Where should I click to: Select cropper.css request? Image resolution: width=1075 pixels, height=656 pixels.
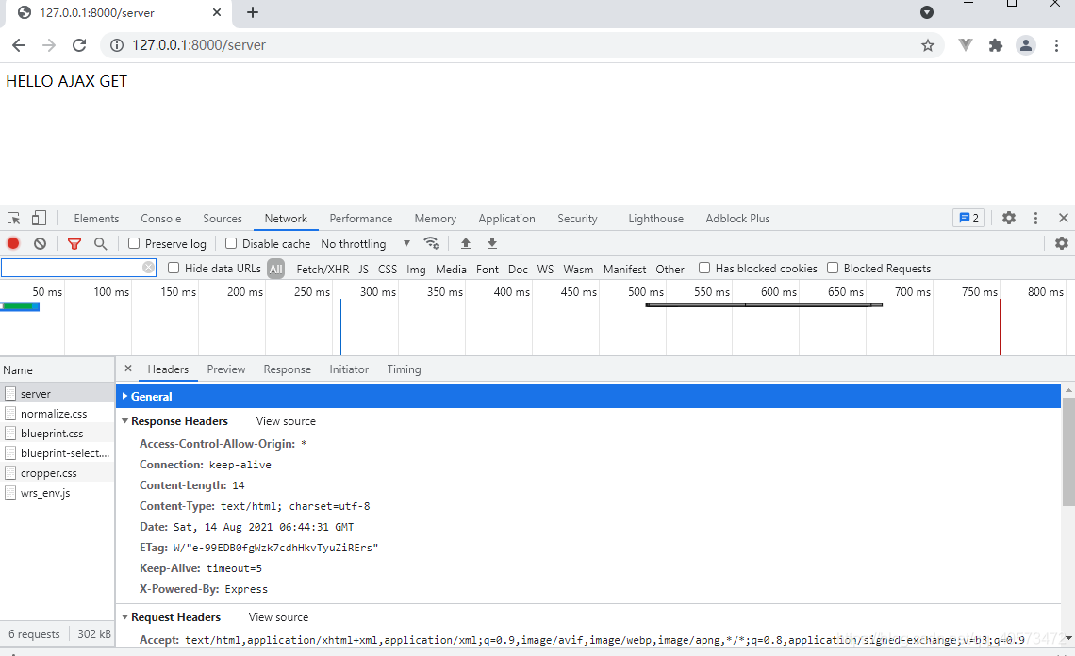(x=58, y=473)
